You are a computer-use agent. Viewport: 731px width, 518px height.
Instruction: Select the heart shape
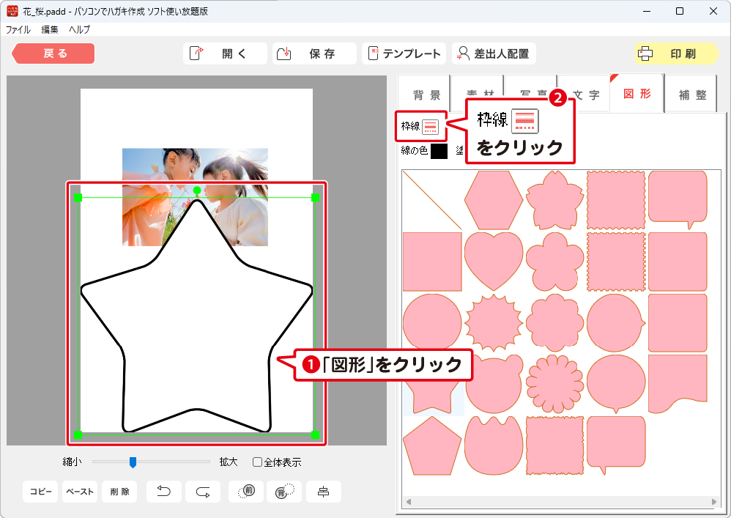click(494, 261)
